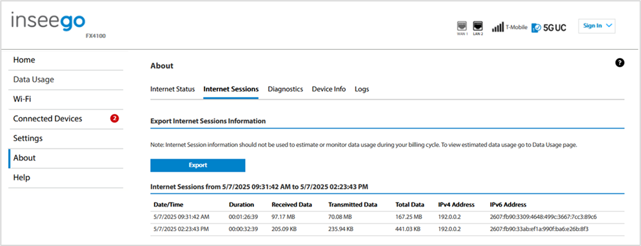
Task: Open the help question mark icon
Action: (620, 63)
